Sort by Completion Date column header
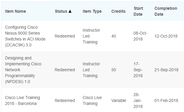This screenshot has height=112, width=184. click(166, 11)
